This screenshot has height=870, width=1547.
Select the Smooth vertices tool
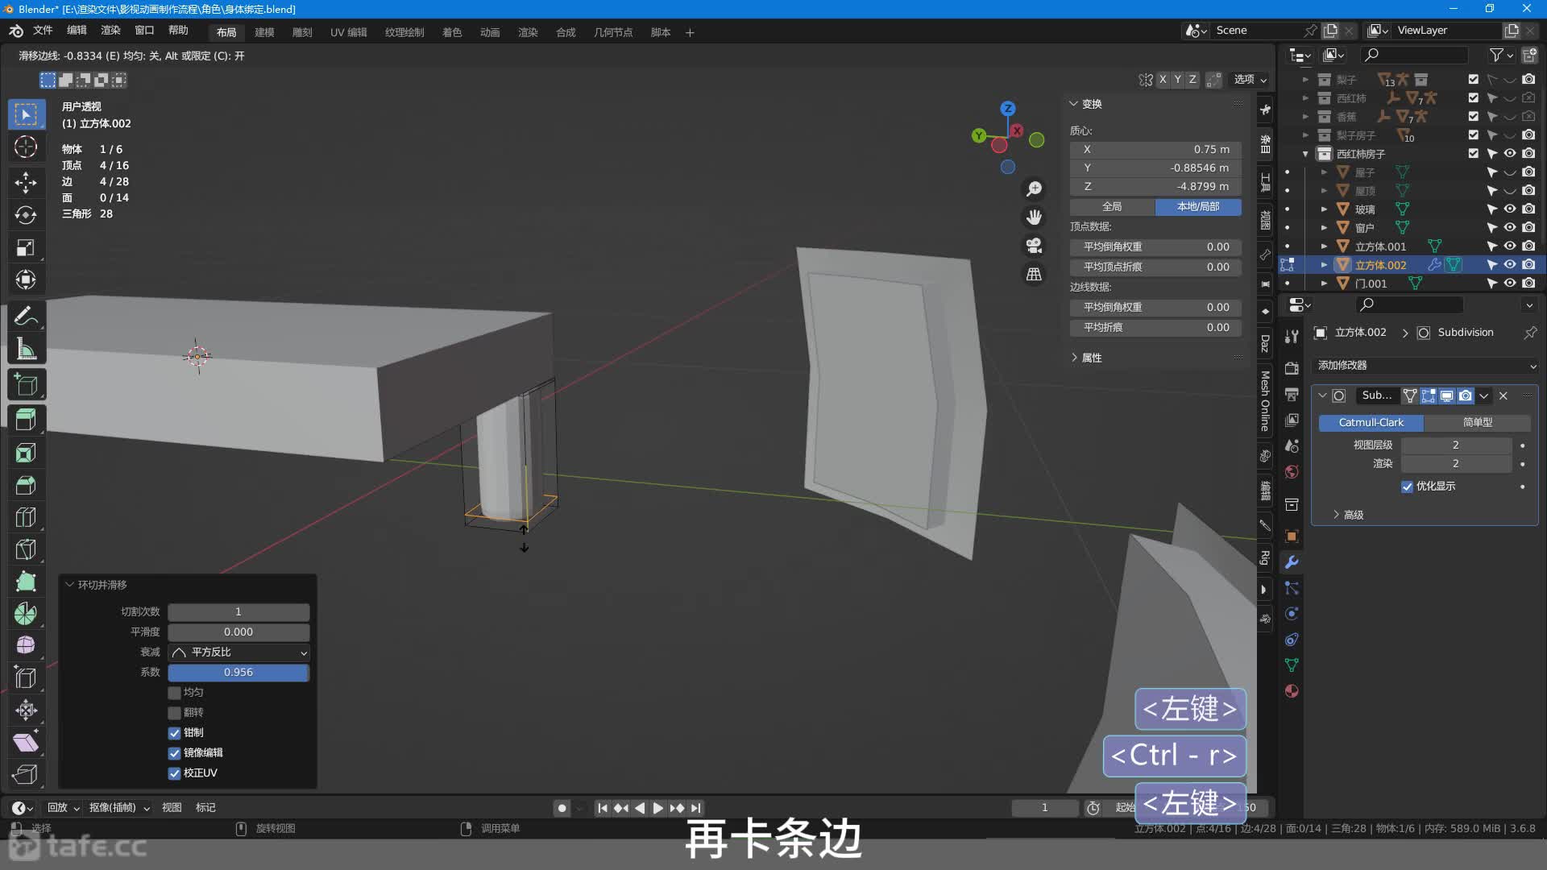(26, 646)
